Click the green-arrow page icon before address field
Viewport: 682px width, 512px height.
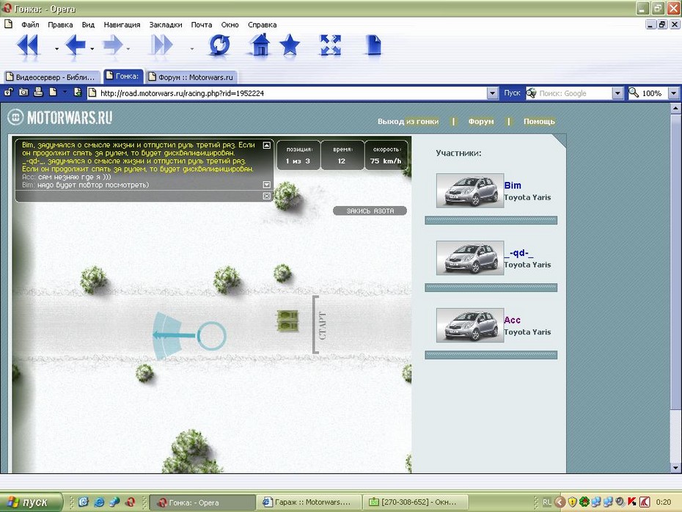pyautogui.click(x=78, y=92)
